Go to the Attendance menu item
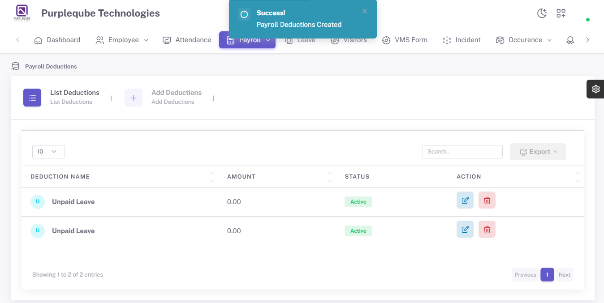This screenshot has width=604, height=303. coord(187,40)
